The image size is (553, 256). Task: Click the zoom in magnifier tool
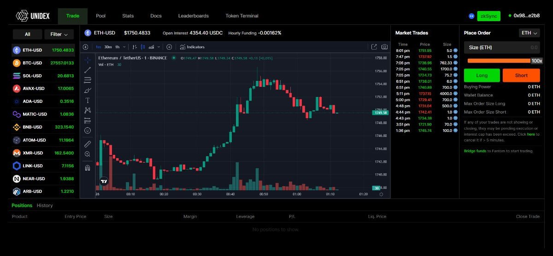(x=88, y=154)
